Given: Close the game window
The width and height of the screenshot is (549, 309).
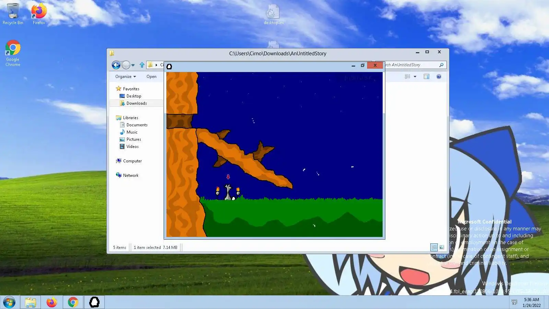Looking at the screenshot, I should [375, 65].
